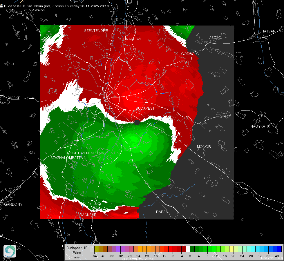The width and height of the screenshot is (284, 261).
Task: Click the '36' legend scale value
Action: 268,256
